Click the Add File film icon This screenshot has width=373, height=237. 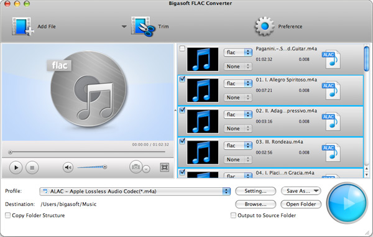[x=22, y=26]
